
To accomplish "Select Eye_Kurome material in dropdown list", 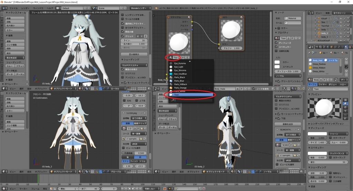I will pos(191,63).
